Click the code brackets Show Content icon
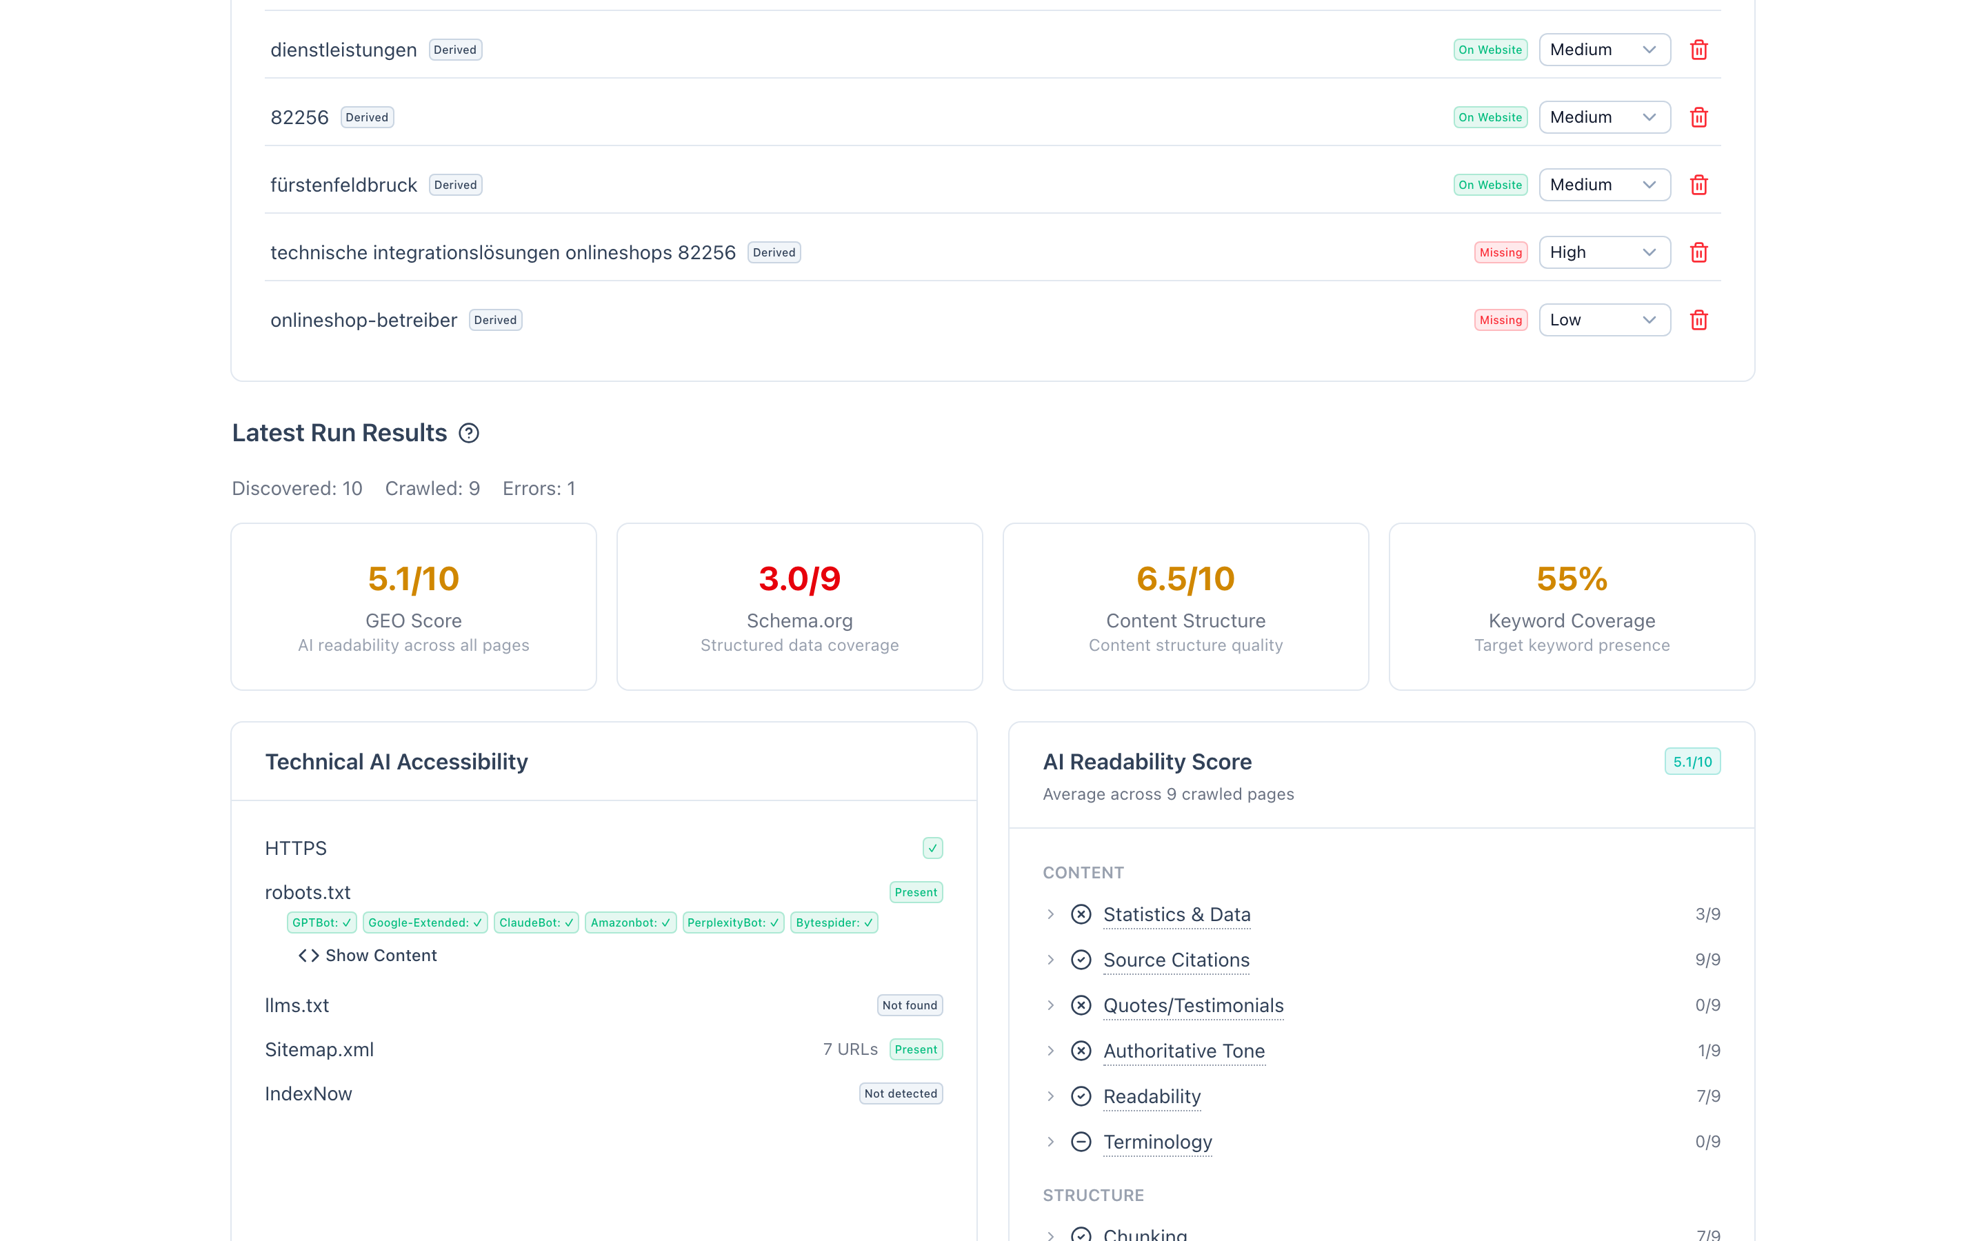This screenshot has height=1241, width=1986. [x=308, y=956]
